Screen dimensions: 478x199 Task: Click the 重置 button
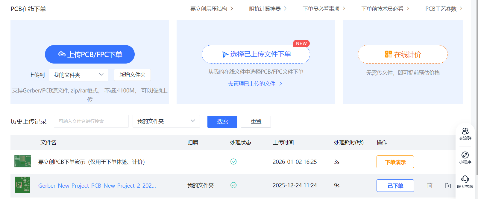(256, 121)
